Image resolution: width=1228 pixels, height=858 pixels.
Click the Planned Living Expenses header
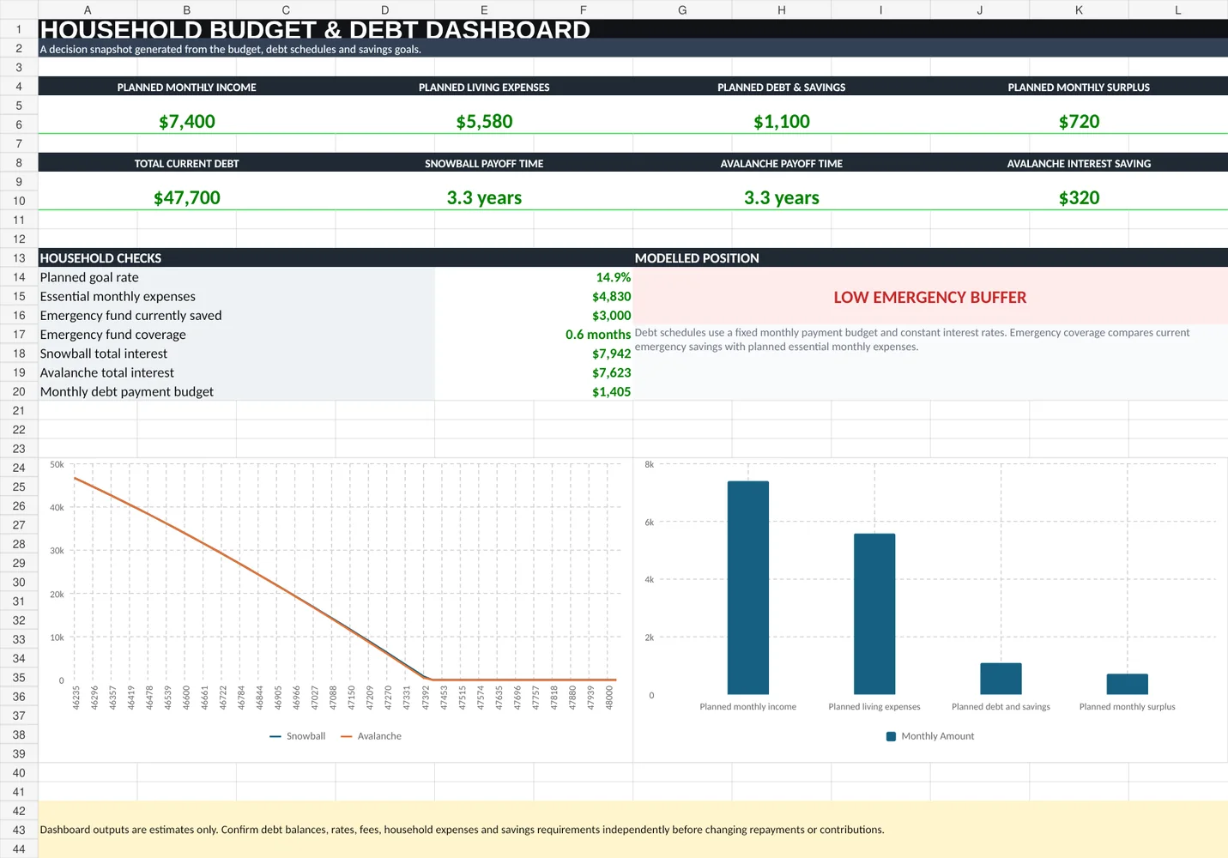(x=484, y=88)
